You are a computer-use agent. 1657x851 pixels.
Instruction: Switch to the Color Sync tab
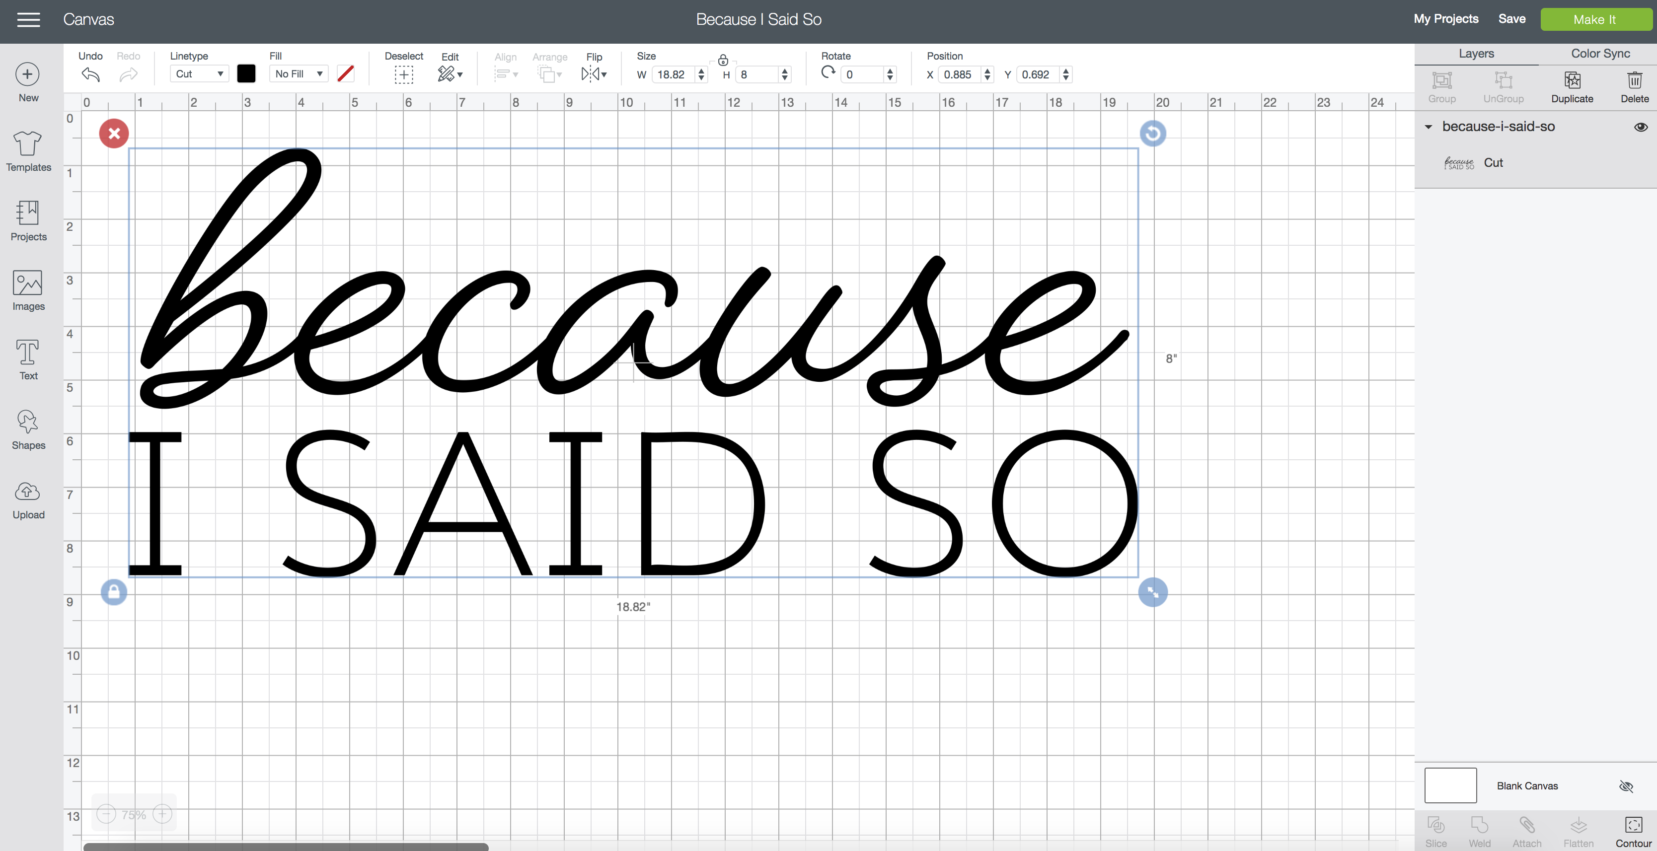click(x=1600, y=53)
